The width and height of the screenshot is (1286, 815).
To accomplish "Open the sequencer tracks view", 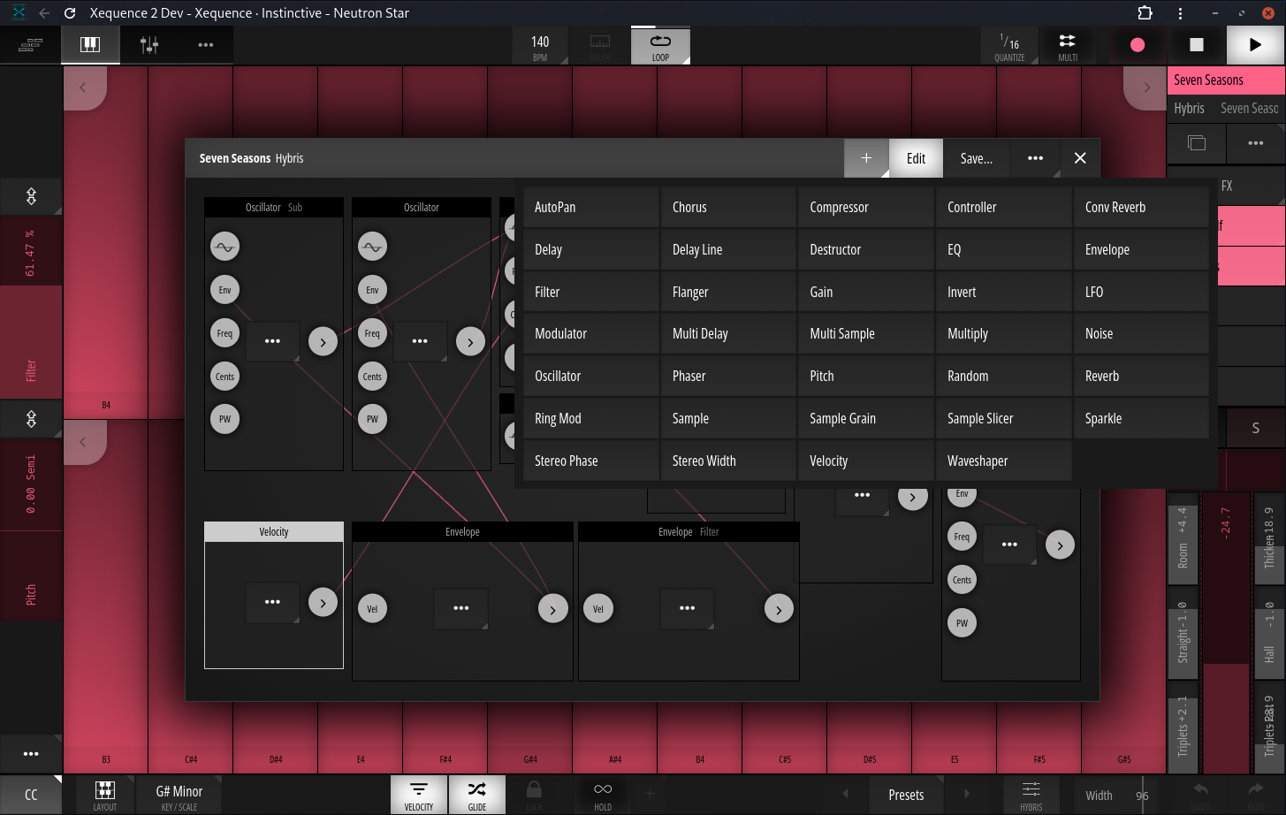I will pos(30,45).
